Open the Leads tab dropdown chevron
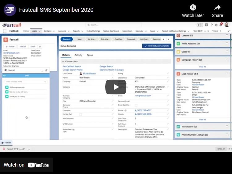 [x=40, y=31]
